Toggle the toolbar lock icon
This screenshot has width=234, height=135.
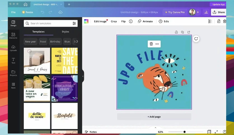tap(219, 21)
